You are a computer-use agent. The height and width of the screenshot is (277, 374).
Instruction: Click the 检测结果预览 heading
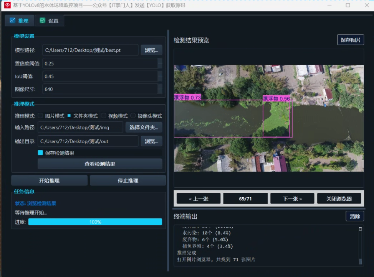pos(191,40)
